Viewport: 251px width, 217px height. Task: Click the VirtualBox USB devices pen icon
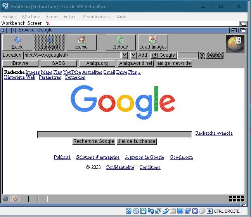tap(166, 211)
